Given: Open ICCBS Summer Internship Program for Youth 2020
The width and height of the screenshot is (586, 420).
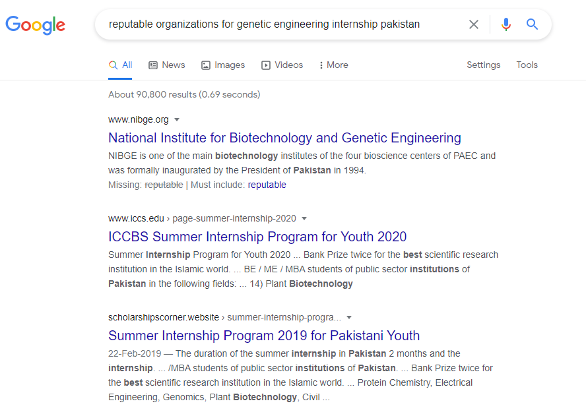Looking at the screenshot, I should pos(257,237).
